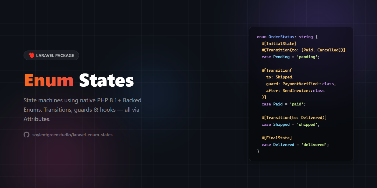Click the closing ")]" code line
The height and width of the screenshot is (188, 377).
(264, 98)
